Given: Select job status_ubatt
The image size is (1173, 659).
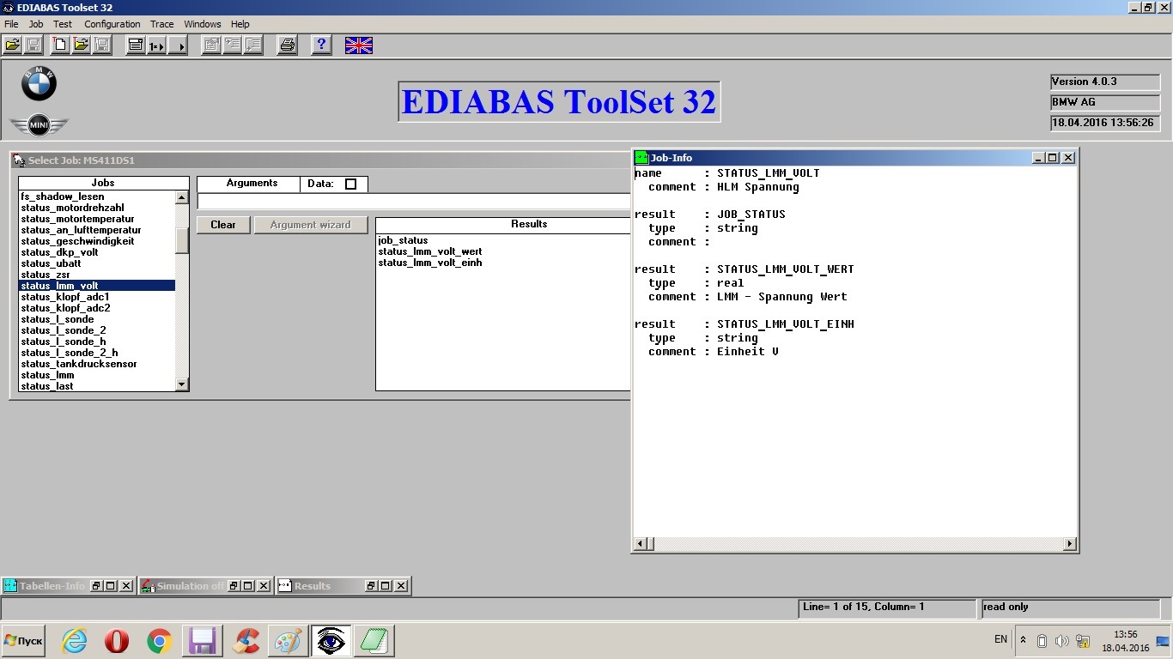Looking at the screenshot, I should [51, 263].
